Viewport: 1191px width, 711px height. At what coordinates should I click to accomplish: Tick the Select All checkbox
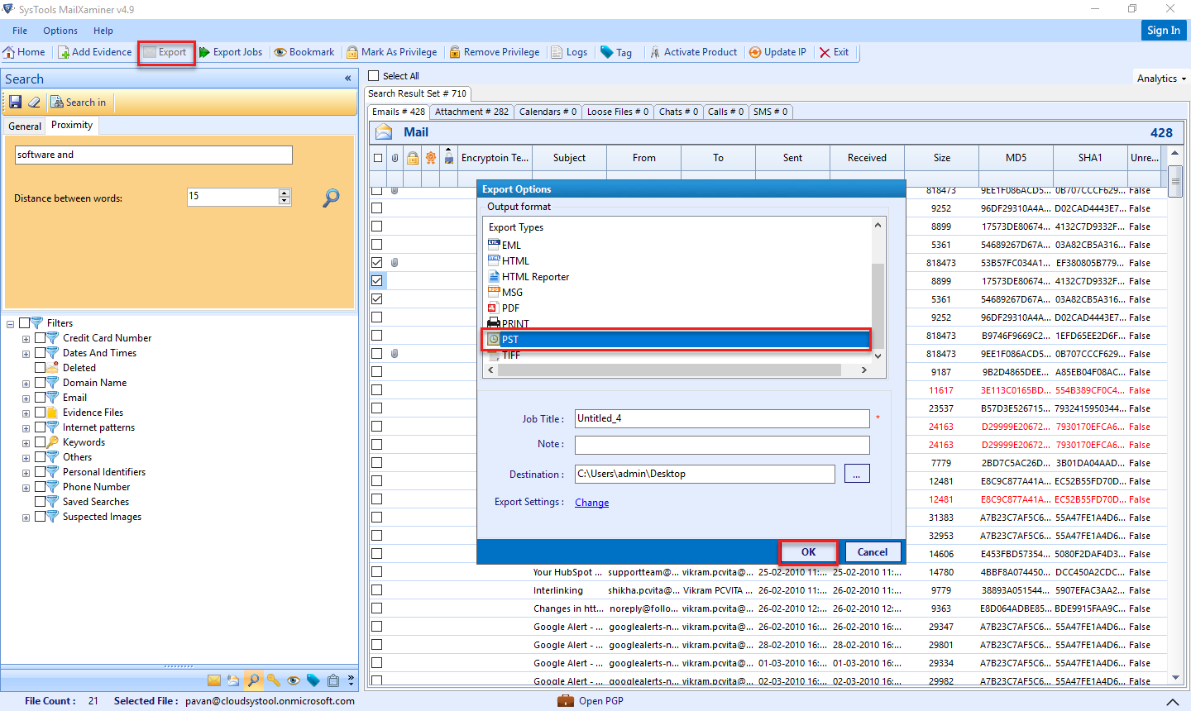pos(372,75)
